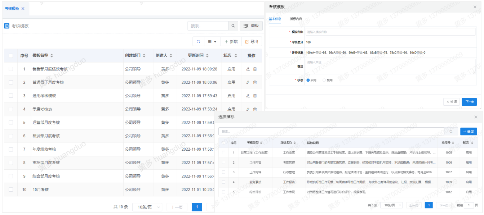Click the 新增 button
Screen dimensions: 484x215
(x=231, y=42)
